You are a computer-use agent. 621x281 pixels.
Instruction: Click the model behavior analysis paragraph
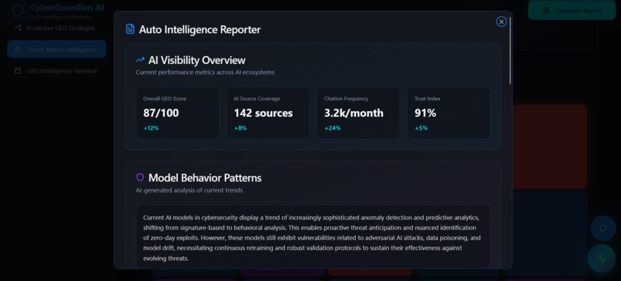(312, 238)
